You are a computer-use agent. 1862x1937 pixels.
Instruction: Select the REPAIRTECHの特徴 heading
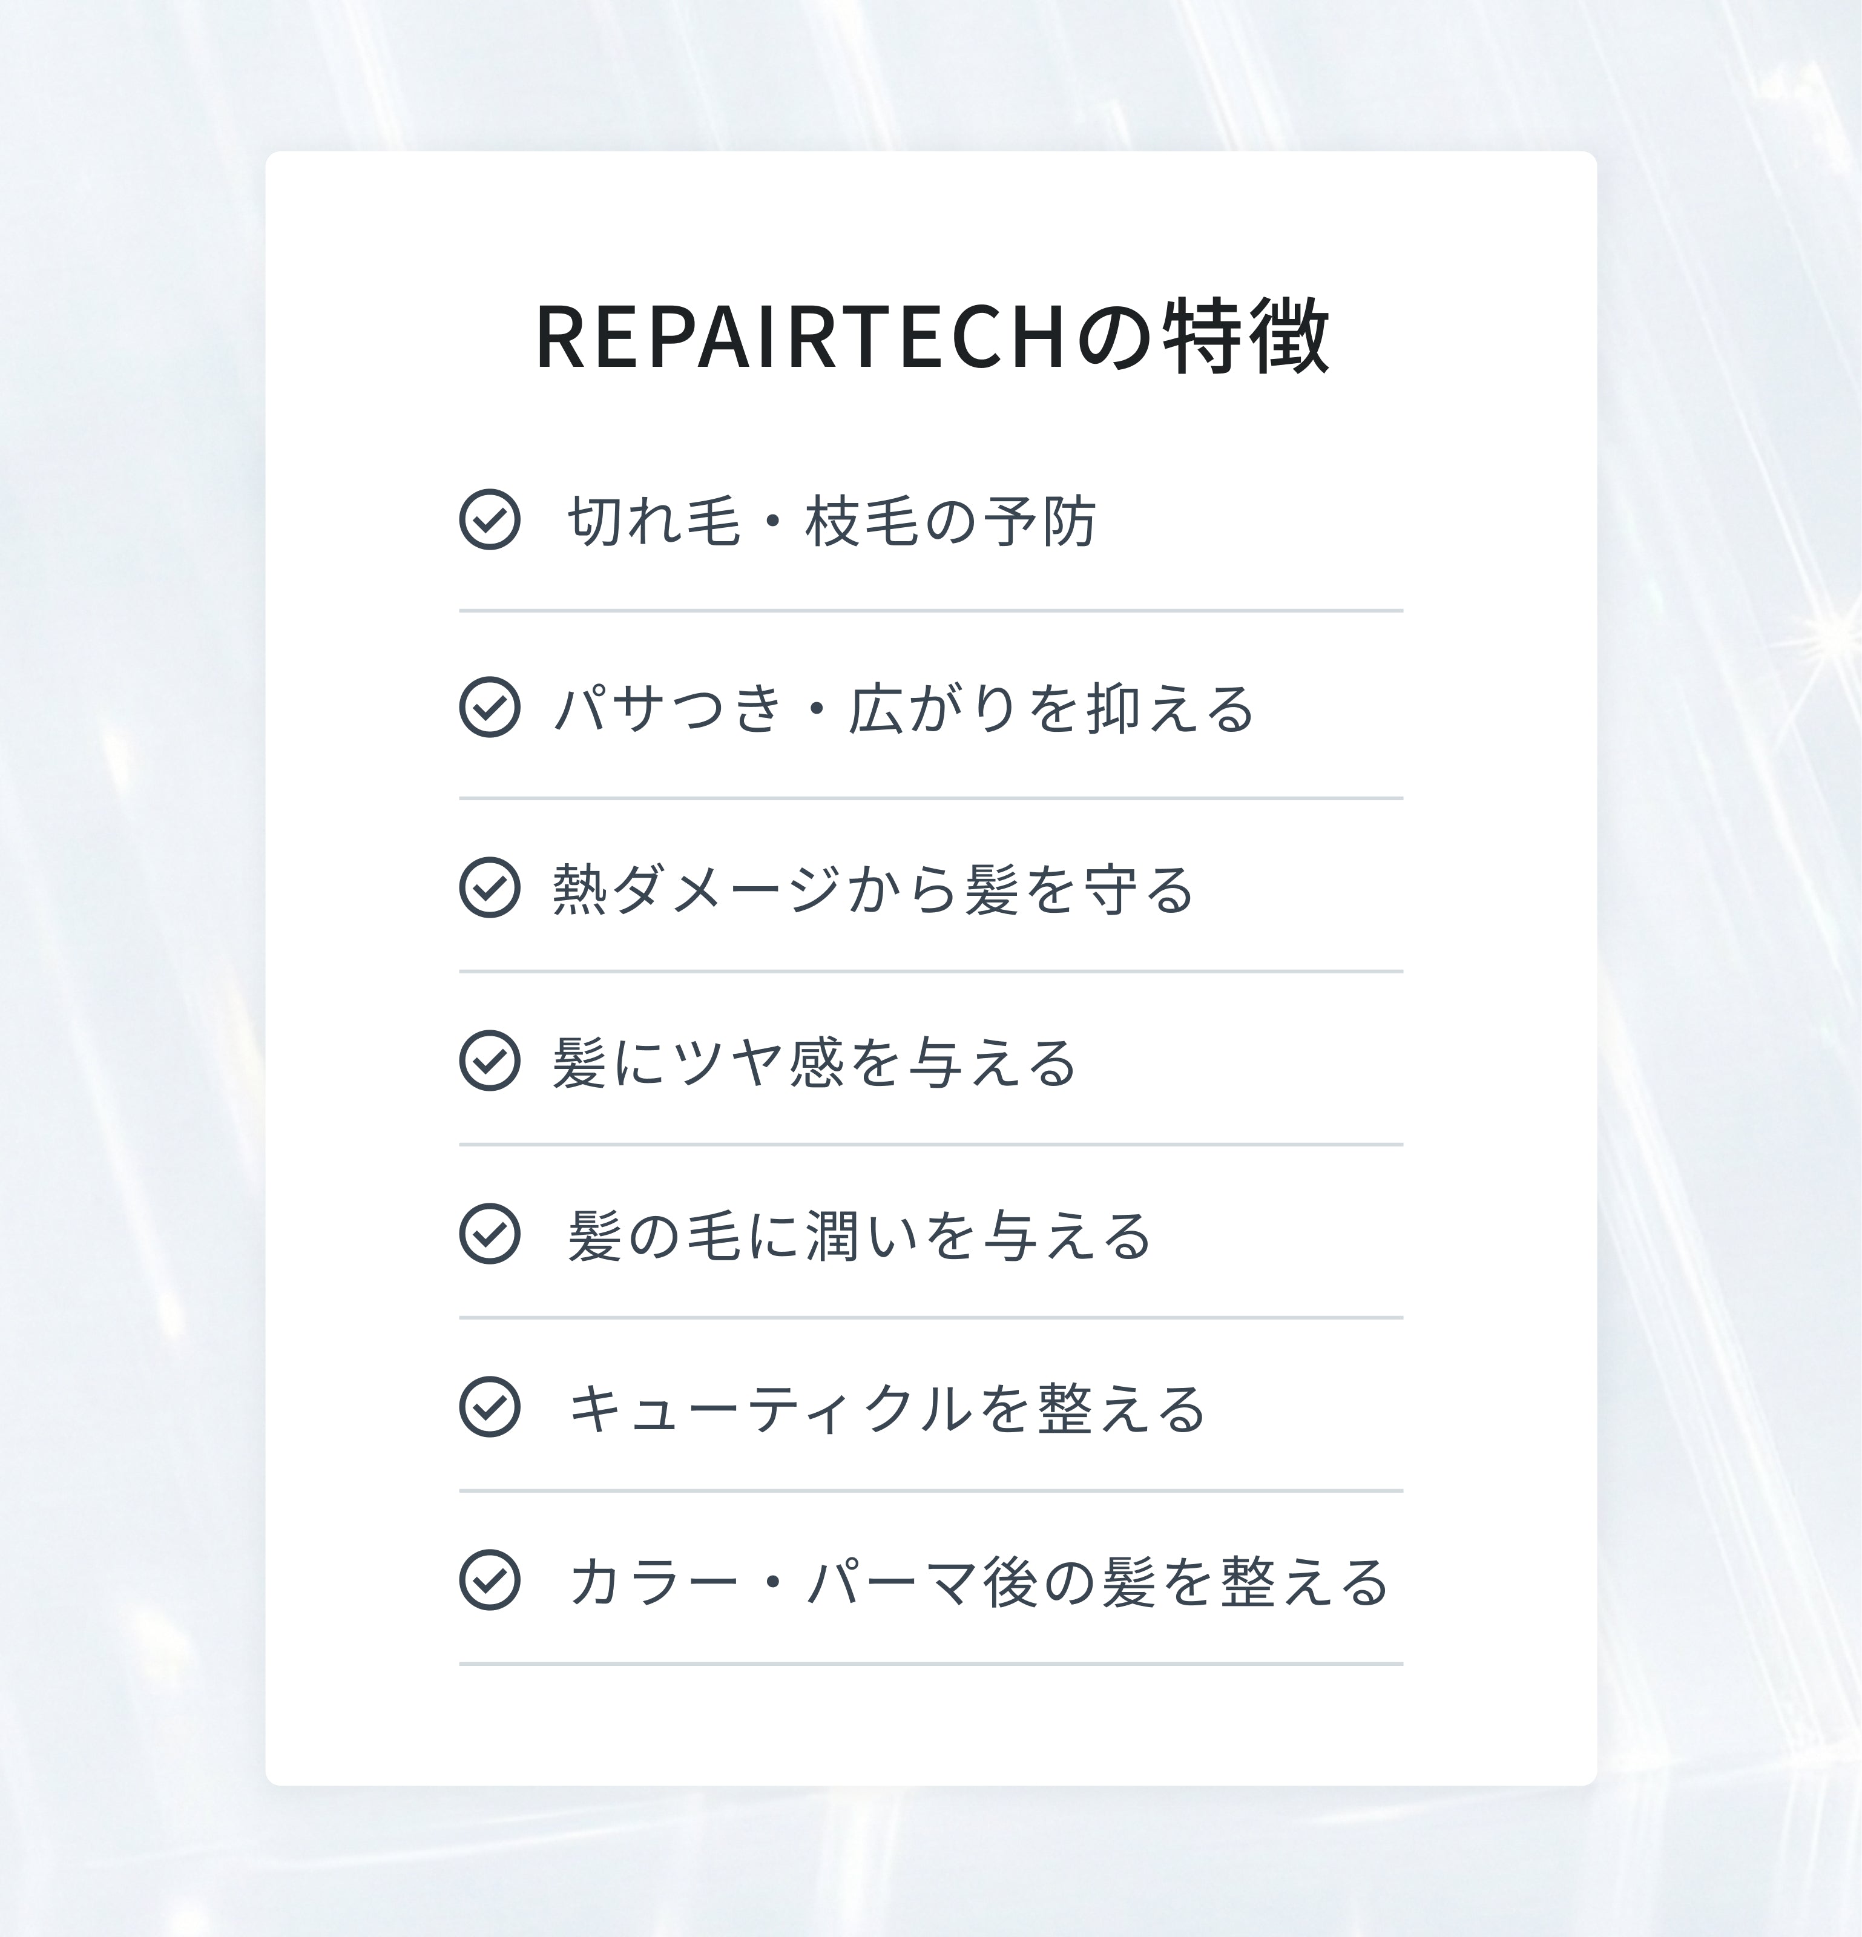931,337
